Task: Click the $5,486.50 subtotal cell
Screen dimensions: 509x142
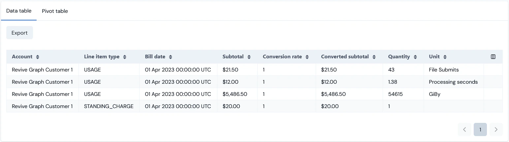Action: point(235,94)
